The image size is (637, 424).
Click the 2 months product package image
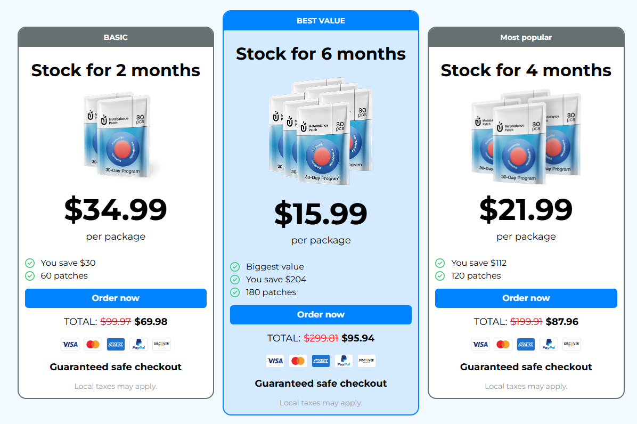(118, 135)
